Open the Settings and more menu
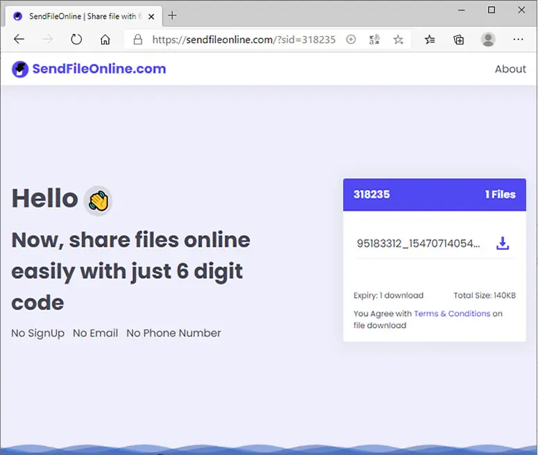This screenshot has width=538, height=455. [x=518, y=40]
